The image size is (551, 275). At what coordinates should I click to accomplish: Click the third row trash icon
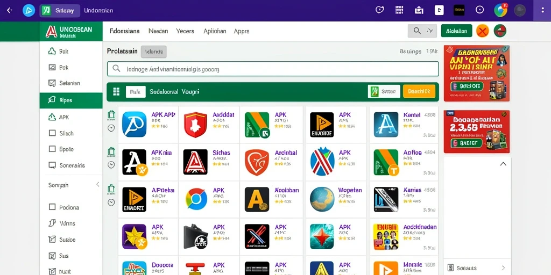coord(111,189)
